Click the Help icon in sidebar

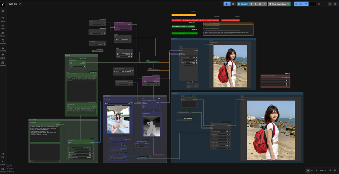pyautogui.click(x=3, y=155)
